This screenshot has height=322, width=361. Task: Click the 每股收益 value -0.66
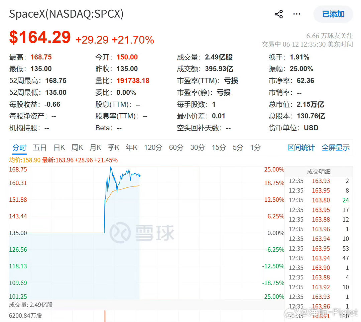tap(52, 104)
